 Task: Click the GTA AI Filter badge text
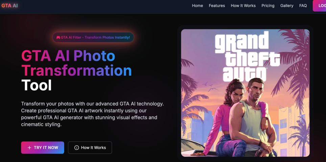(95, 37)
